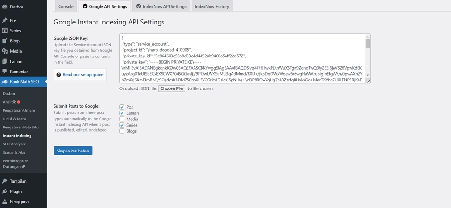This screenshot has height=208, width=451.
Task: Click the Dasbor gauge icon in the sidebar
Action: 4,7
